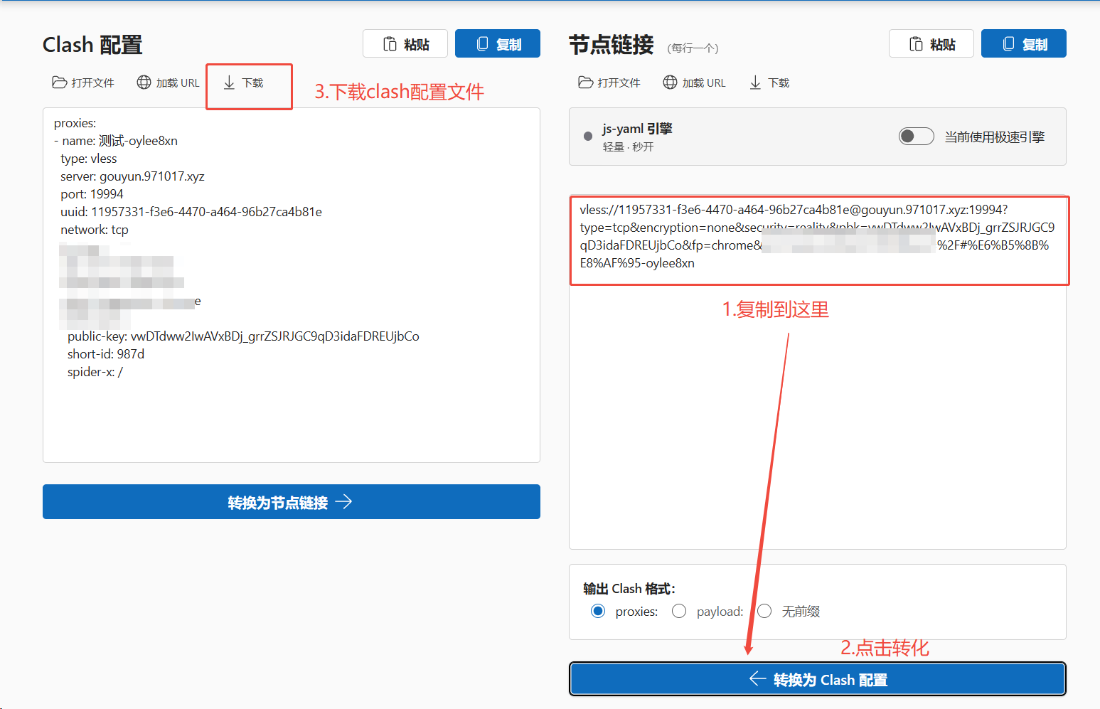
Task: Toggle the 极速引擎 engine switch
Action: 916,137
